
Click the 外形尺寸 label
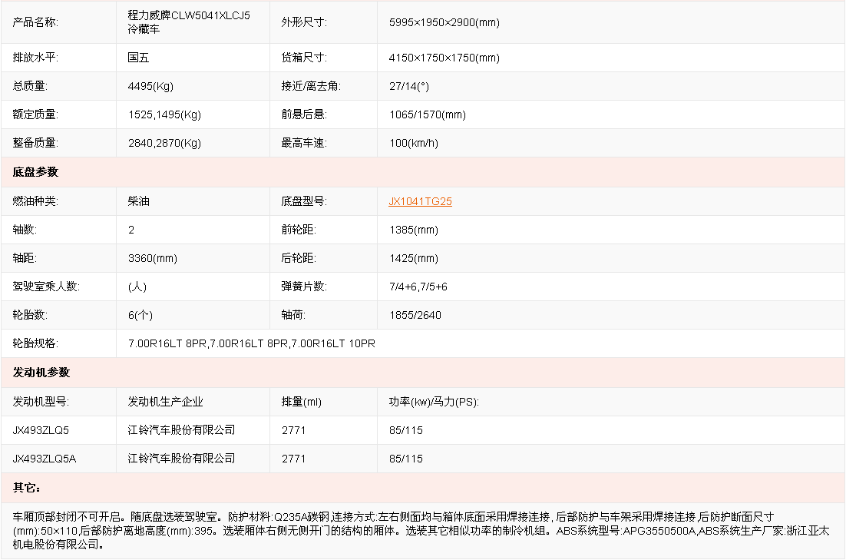click(304, 22)
